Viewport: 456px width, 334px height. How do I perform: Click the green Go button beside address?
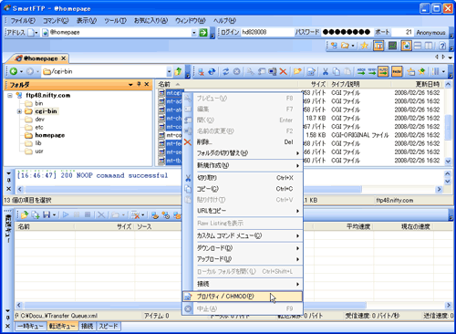(203, 33)
